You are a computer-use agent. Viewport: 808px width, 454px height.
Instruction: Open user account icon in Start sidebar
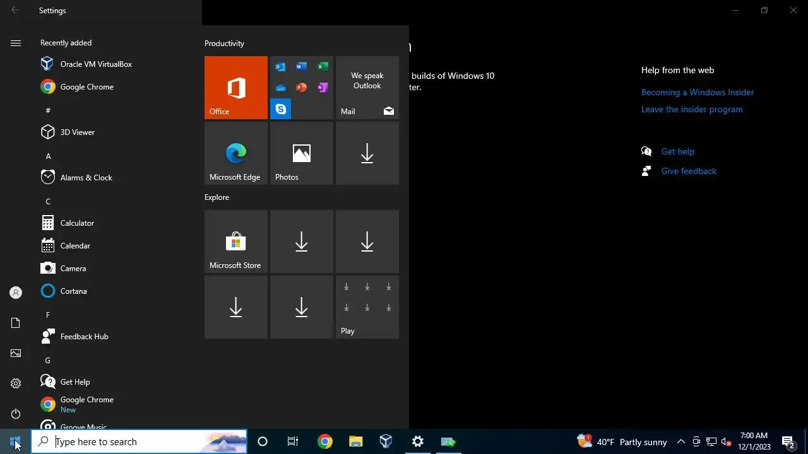16,293
